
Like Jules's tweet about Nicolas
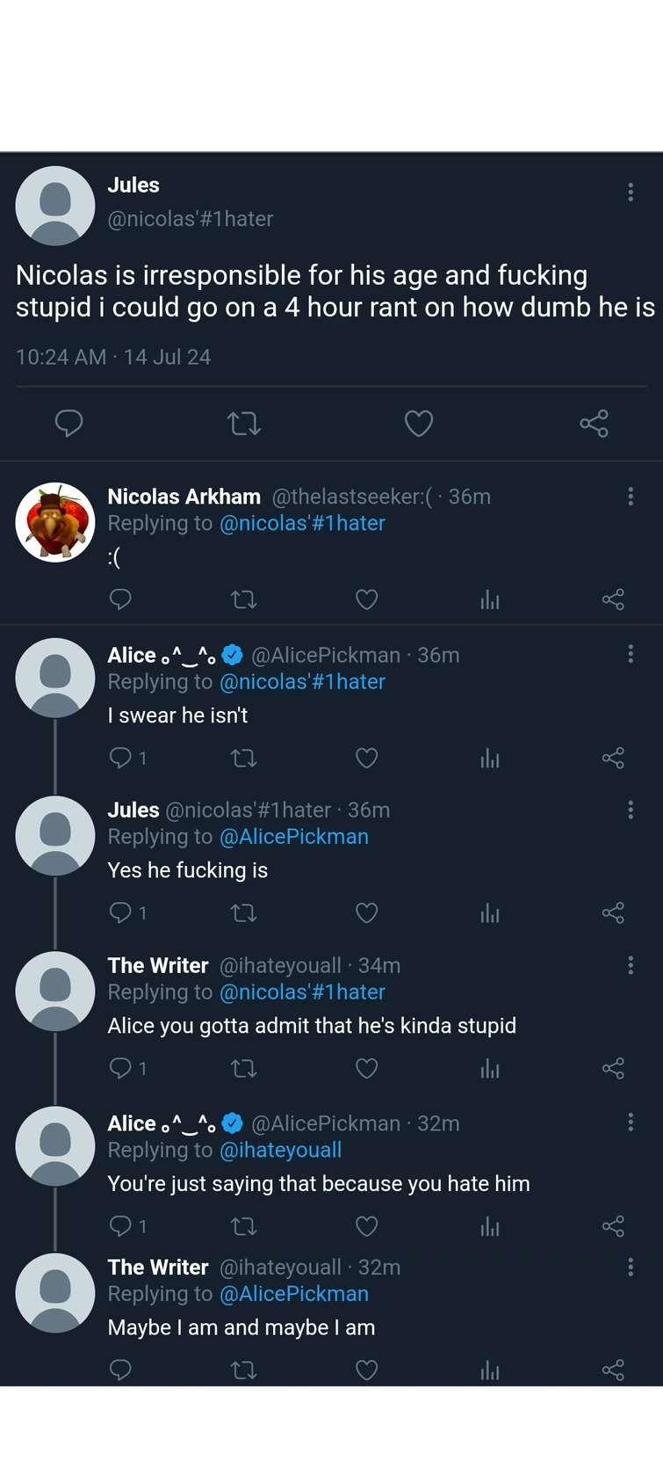(419, 424)
